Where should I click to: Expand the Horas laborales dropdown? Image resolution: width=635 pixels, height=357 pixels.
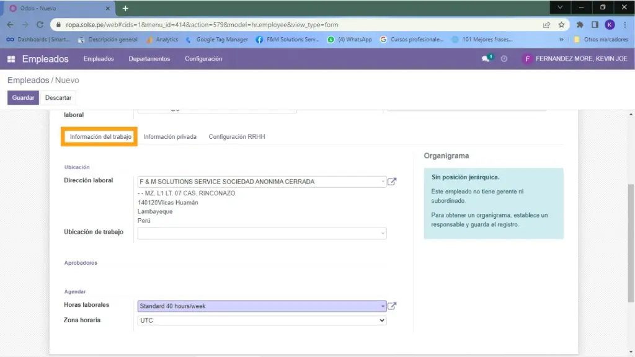(383, 306)
